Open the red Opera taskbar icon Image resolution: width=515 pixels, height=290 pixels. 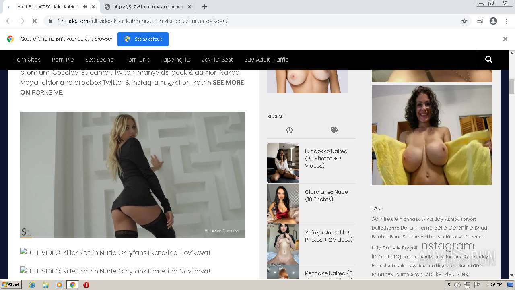[86, 285]
